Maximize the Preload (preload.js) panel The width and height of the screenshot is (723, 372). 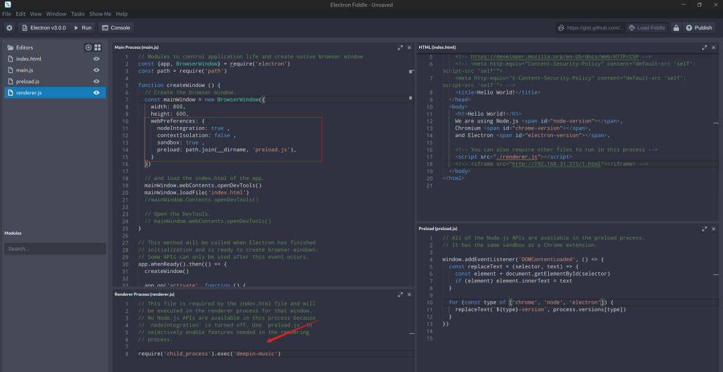(x=704, y=229)
